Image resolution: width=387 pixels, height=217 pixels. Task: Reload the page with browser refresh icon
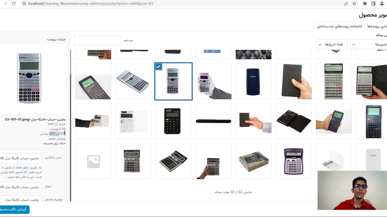14,4
